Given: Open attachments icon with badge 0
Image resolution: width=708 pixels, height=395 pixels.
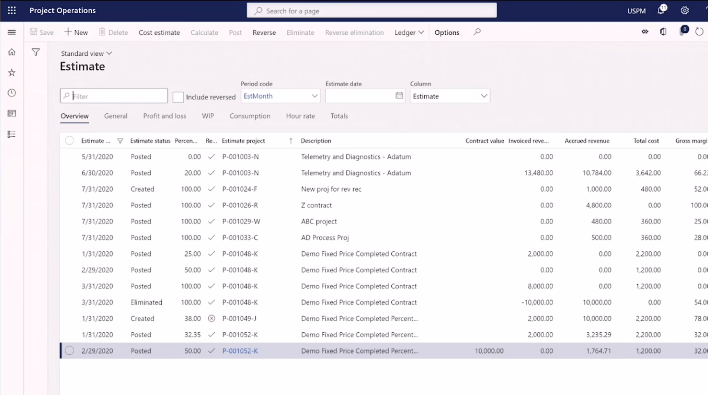Looking at the screenshot, I should 683,31.
